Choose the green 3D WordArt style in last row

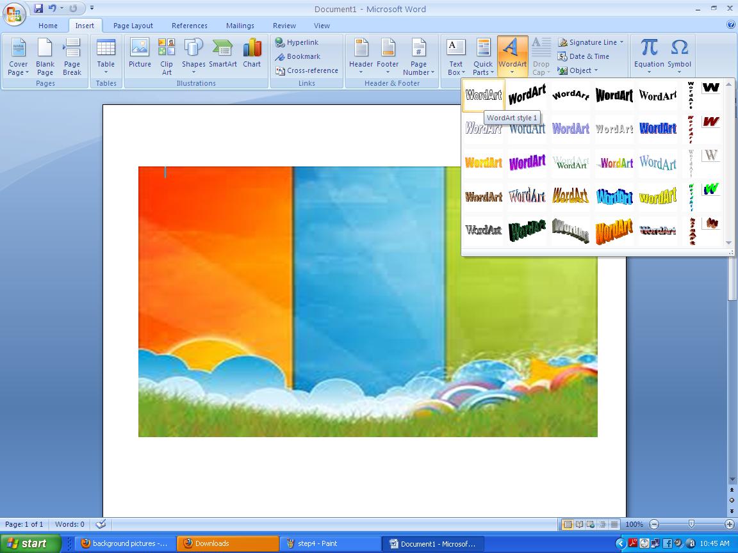click(x=527, y=230)
